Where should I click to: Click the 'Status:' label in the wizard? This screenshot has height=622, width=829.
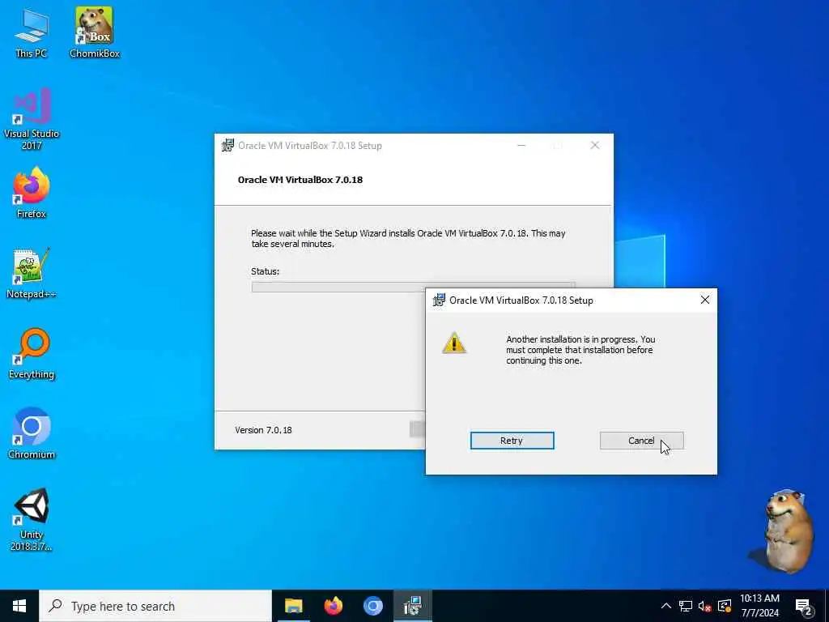click(x=265, y=271)
